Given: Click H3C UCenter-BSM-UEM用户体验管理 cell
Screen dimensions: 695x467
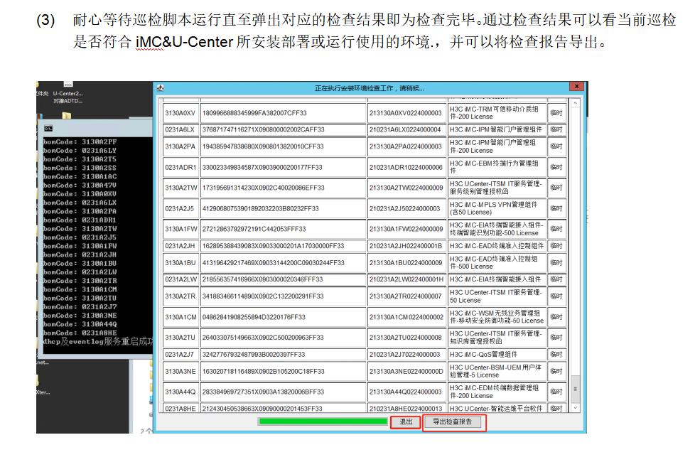Looking at the screenshot, I should 497,371.
